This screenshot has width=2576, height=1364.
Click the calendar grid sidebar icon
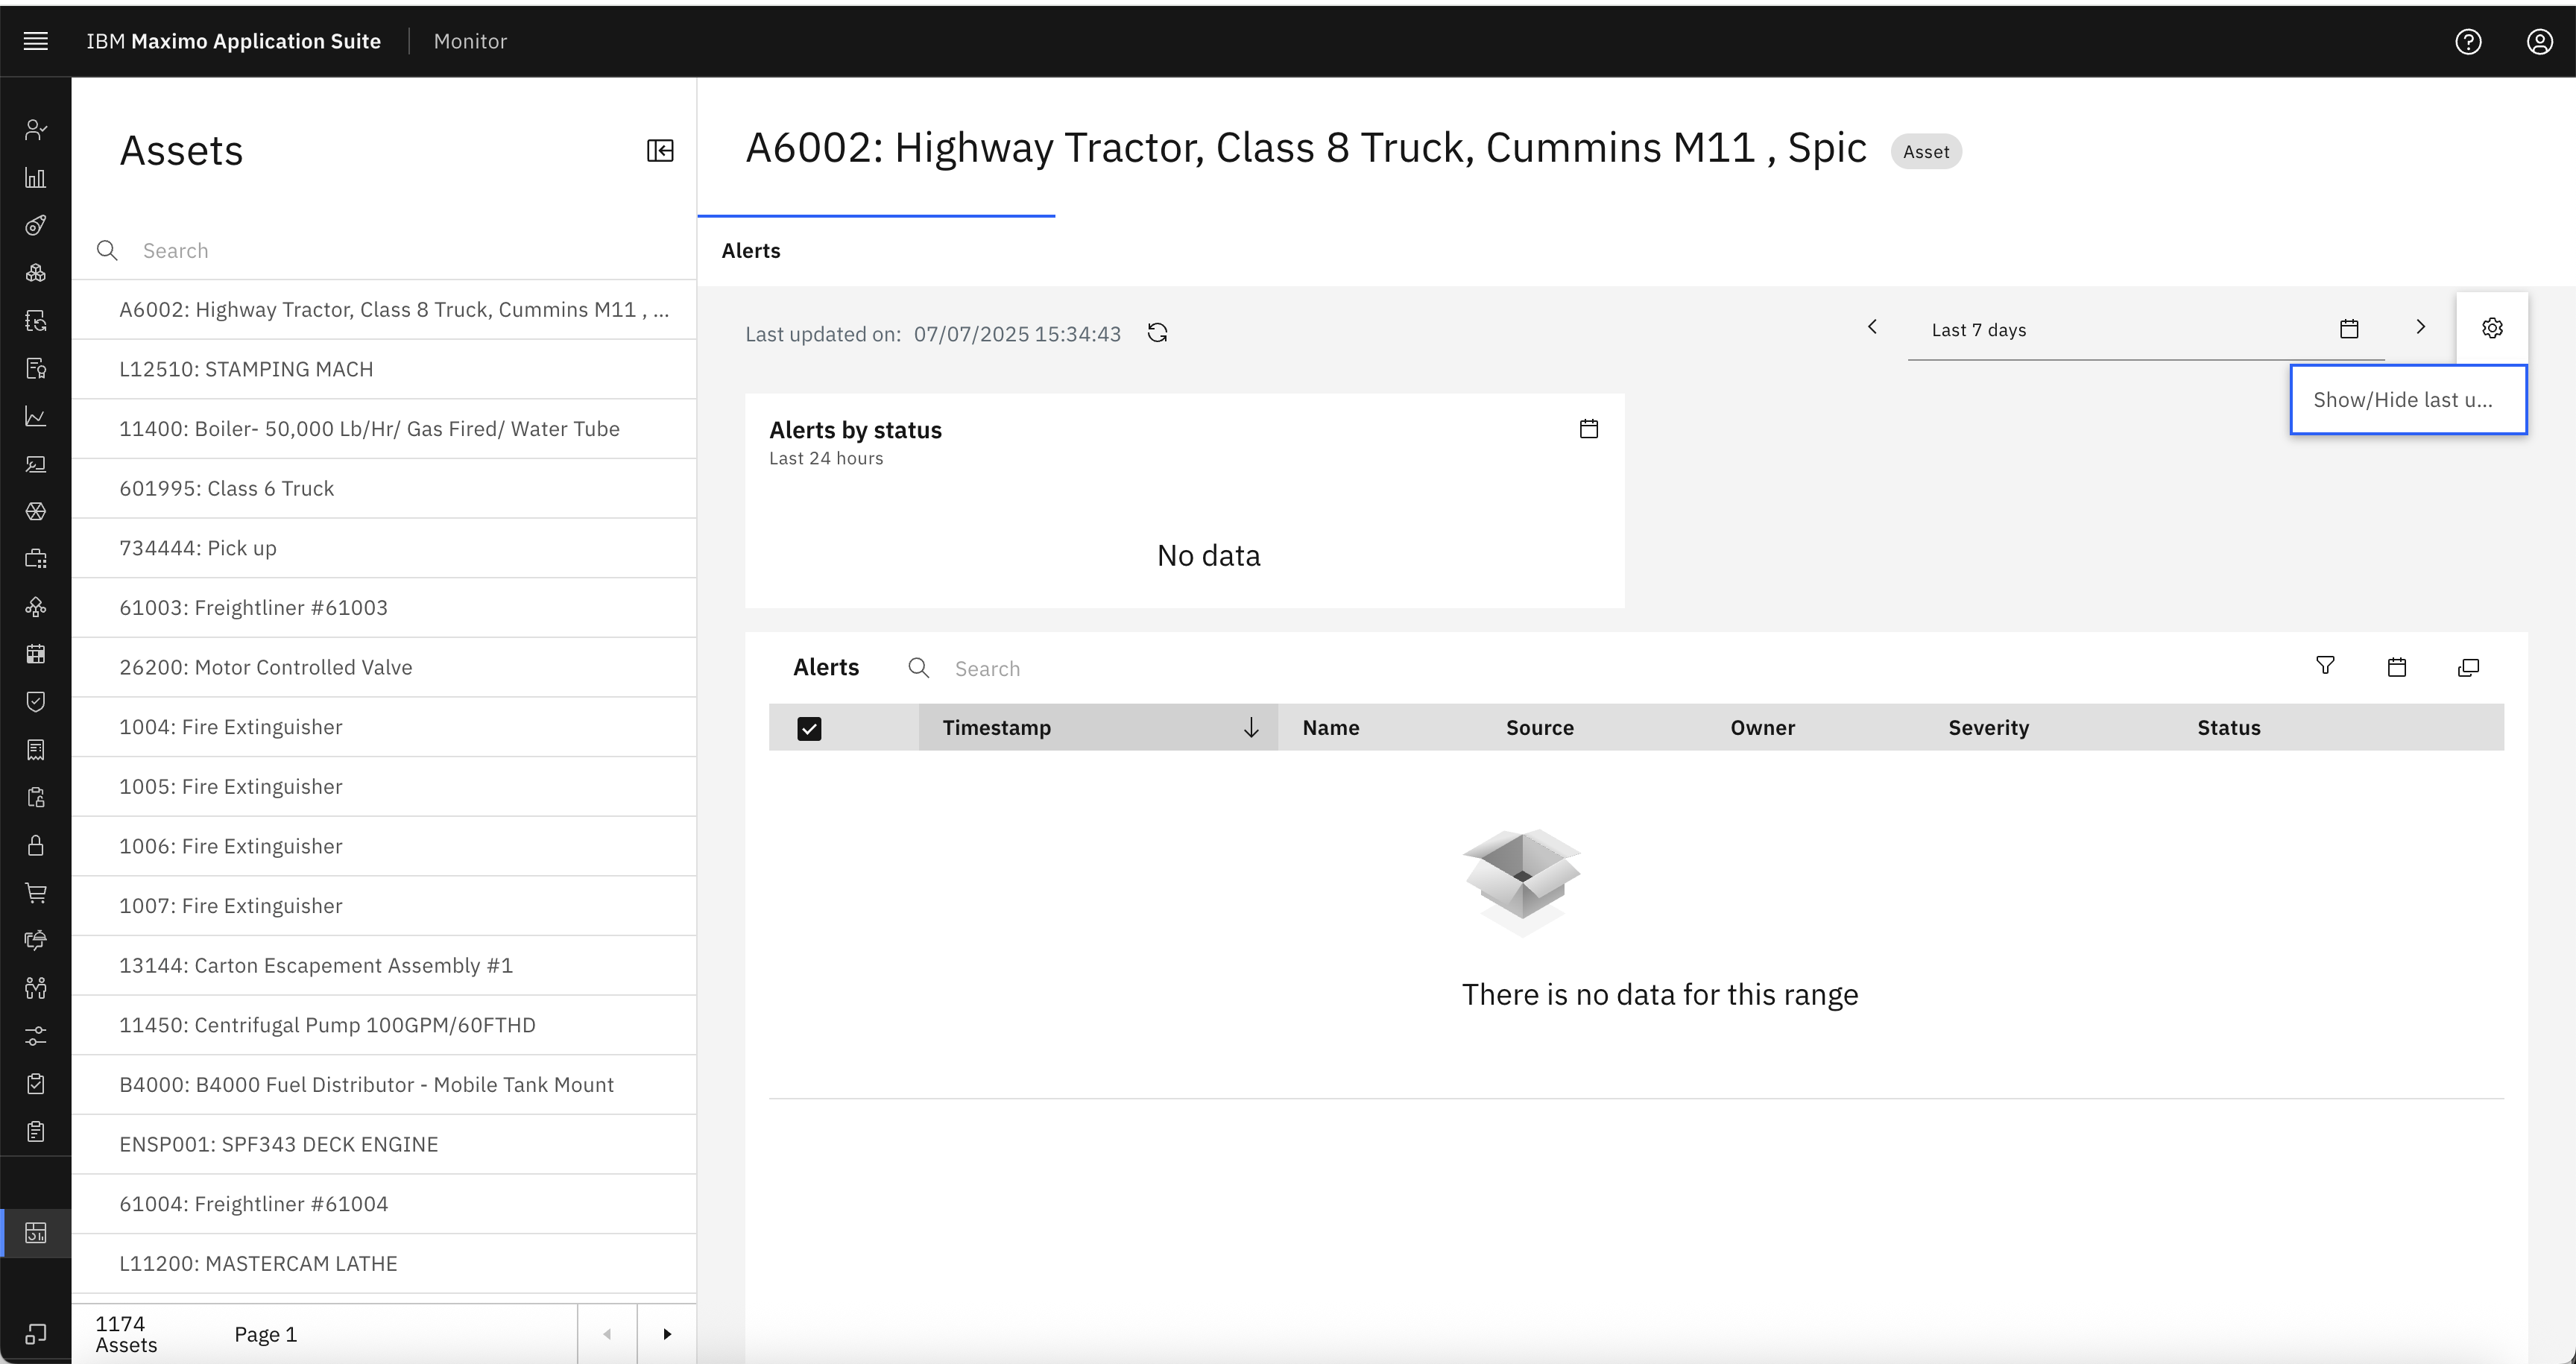36,654
